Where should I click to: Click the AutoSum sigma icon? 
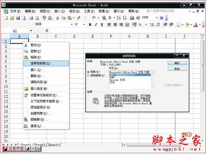pyautogui.click(x=110, y=18)
